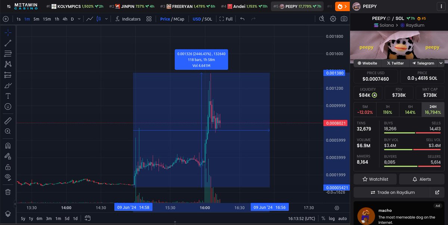Open the candle style dropdown
The image size is (448, 225).
pos(106,19)
